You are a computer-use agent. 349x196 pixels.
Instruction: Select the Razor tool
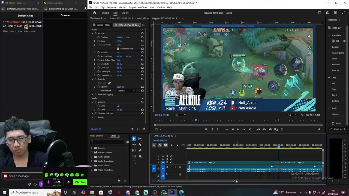pyautogui.click(x=140, y=145)
